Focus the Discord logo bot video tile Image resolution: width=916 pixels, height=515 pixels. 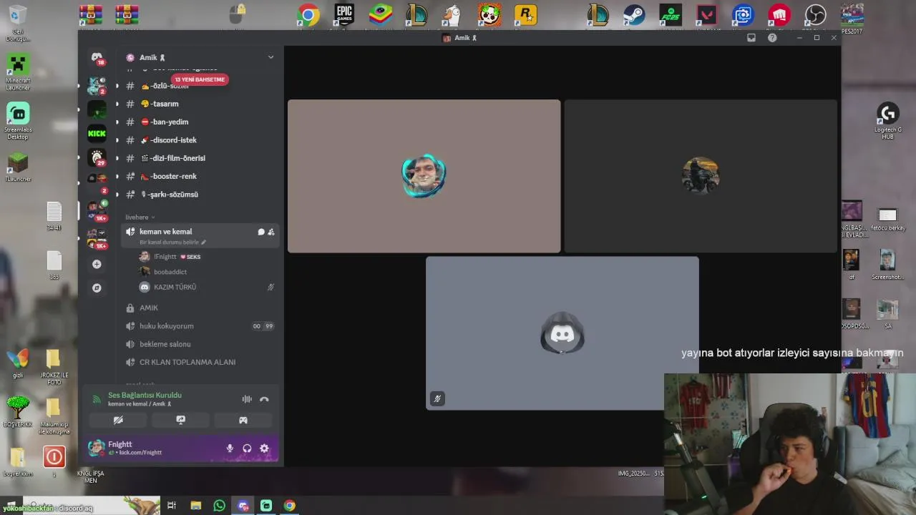[x=562, y=333]
